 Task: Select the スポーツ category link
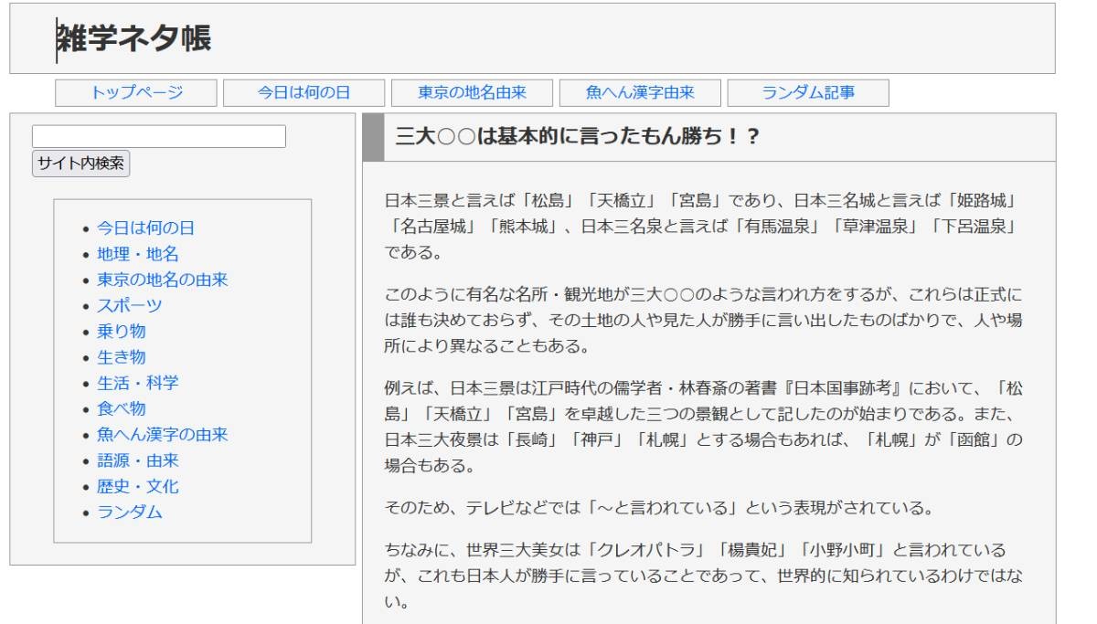[129, 305]
